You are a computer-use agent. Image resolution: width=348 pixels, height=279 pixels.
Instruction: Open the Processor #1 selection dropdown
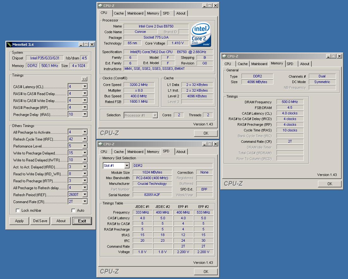click(155, 115)
